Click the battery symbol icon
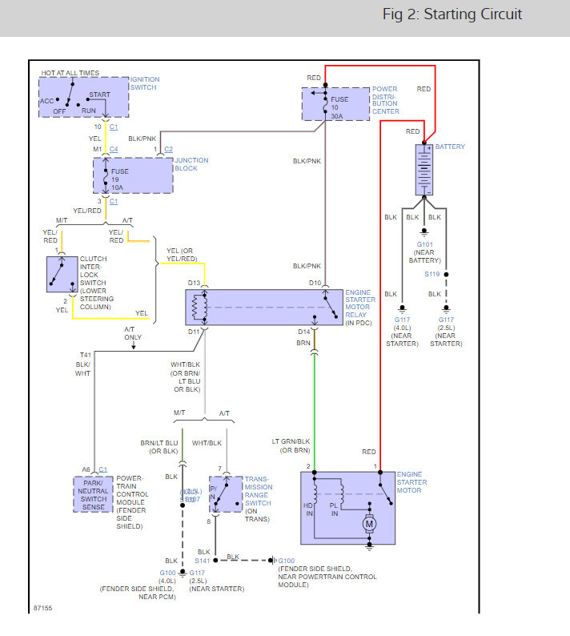This screenshot has height=636, width=570. click(x=424, y=170)
